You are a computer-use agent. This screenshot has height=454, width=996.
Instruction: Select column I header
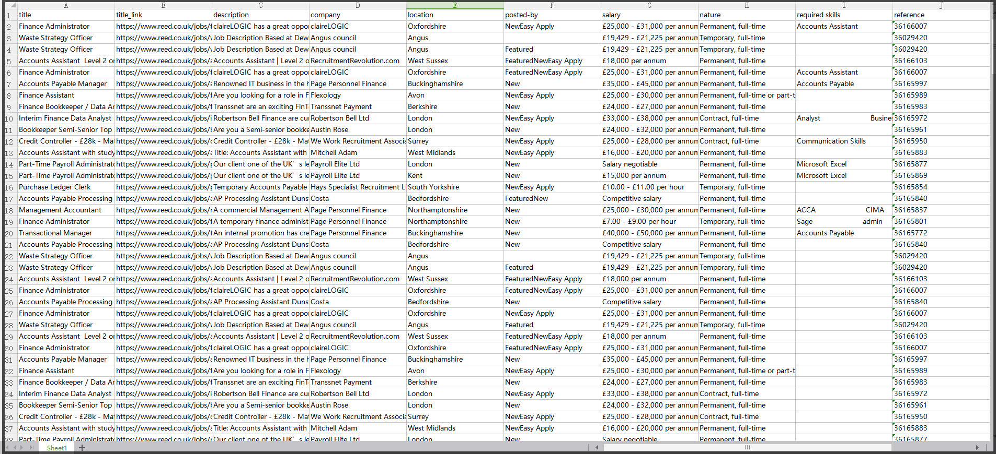coord(844,5)
